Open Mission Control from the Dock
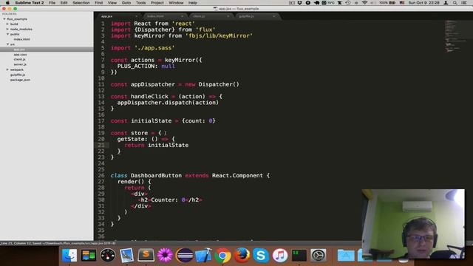 click(x=89, y=256)
